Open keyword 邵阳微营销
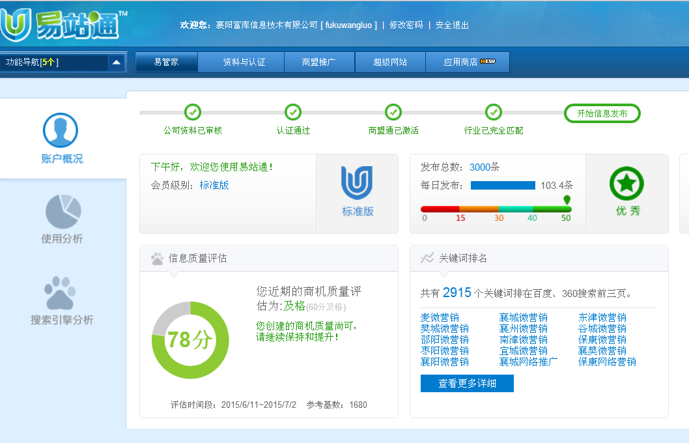This screenshot has height=443, width=689. (444, 339)
